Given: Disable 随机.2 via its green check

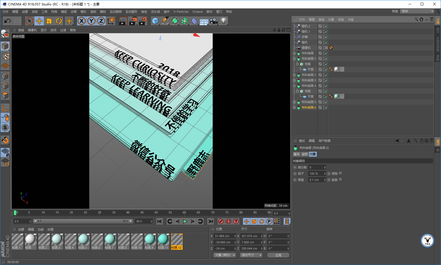Looking at the screenshot, I should pos(326,26).
